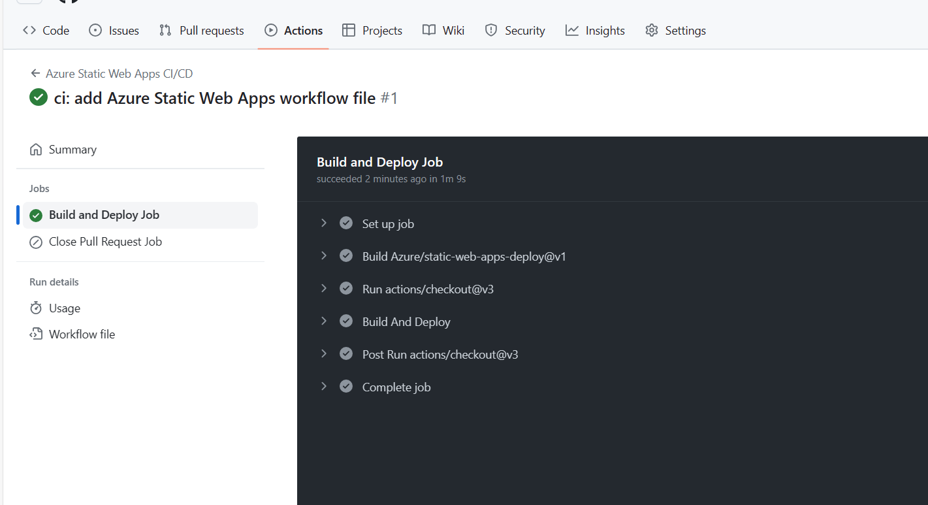Click check icon of Build And Deploy step

pyautogui.click(x=346, y=321)
